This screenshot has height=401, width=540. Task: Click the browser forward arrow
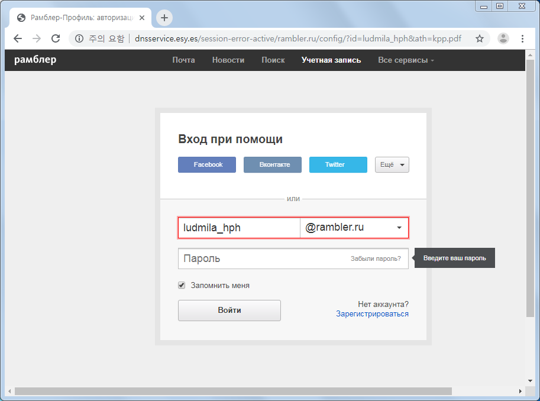pyautogui.click(x=37, y=38)
